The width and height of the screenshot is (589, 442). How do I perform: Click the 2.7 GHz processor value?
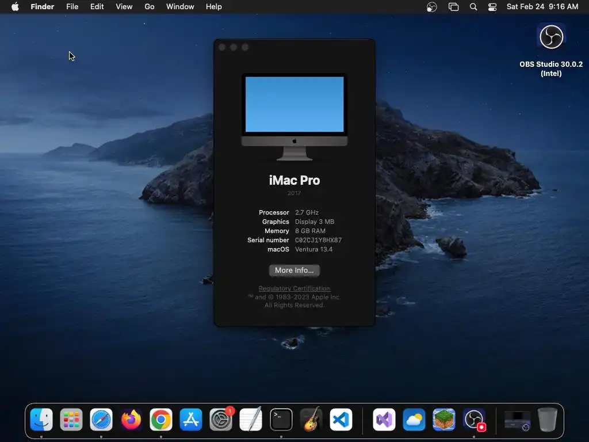click(307, 212)
